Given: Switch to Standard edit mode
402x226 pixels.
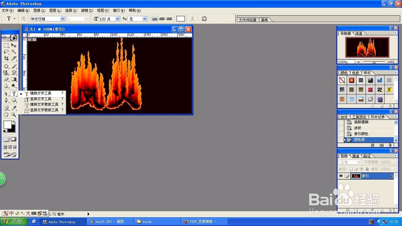Looking at the screenshot, I should point(6,139).
